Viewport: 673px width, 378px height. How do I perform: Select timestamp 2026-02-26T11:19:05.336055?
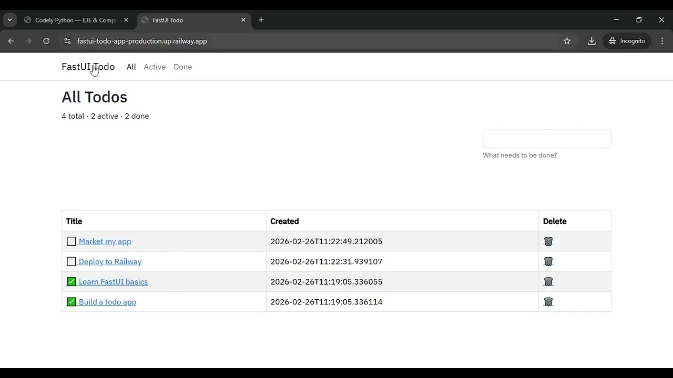tap(327, 281)
